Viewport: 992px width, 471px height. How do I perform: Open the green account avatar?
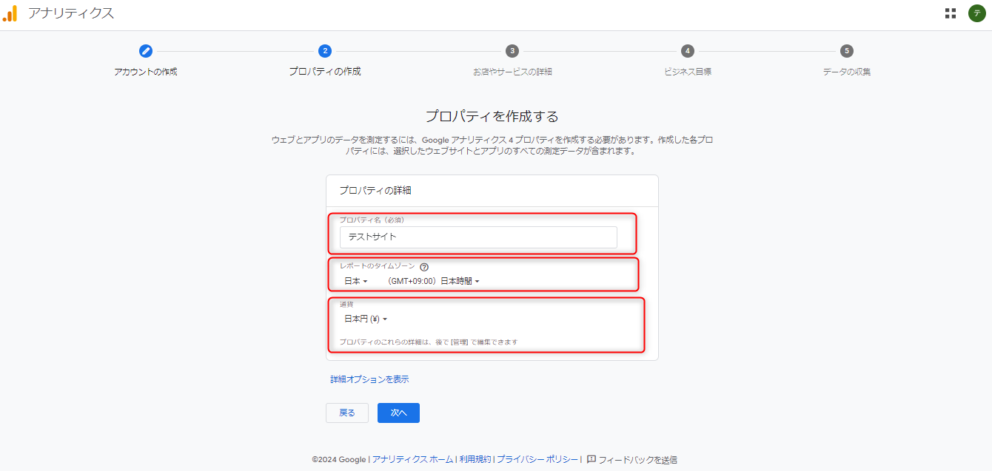point(976,13)
